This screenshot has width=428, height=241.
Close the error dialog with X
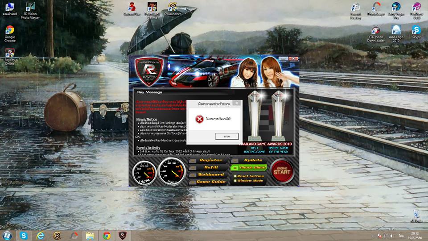point(237,103)
